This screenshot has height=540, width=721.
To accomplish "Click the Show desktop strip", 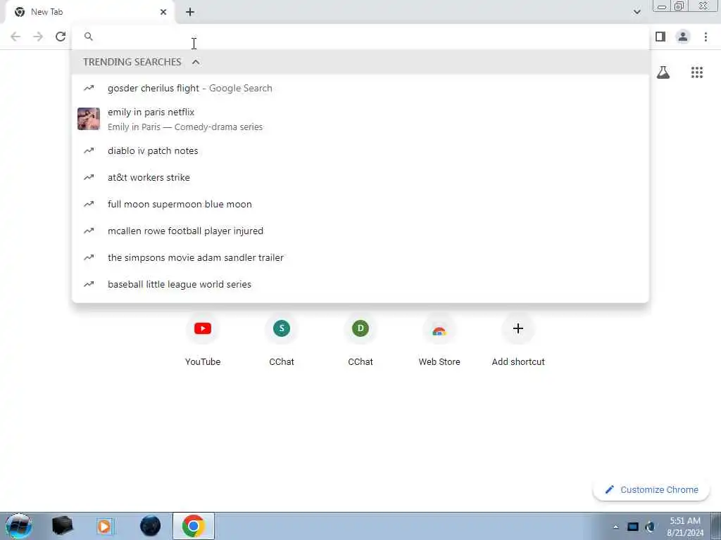I will [x=716, y=527].
